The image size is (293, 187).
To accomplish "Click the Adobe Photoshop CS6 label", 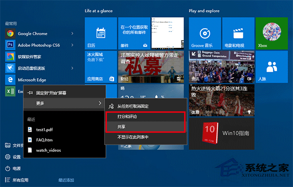I will (x=39, y=45).
